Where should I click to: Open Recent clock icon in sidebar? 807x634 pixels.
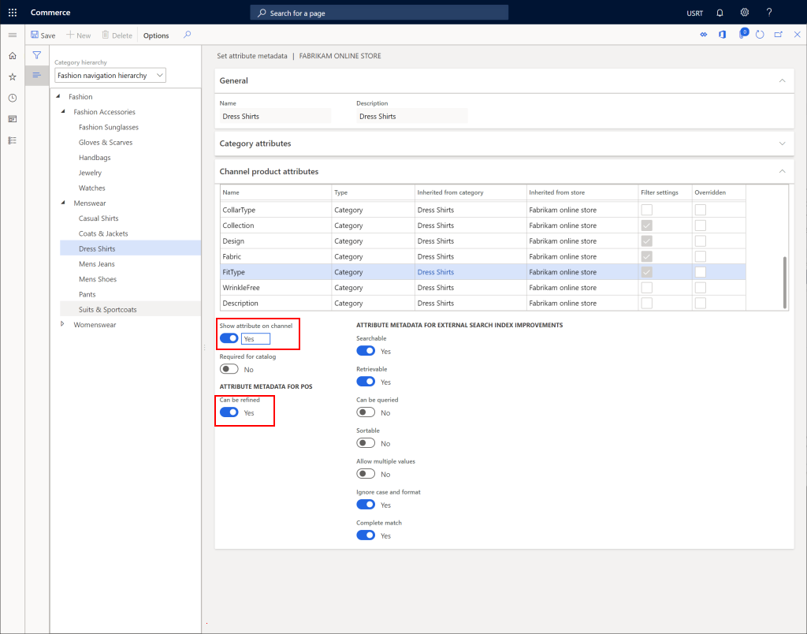coord(12,98)
